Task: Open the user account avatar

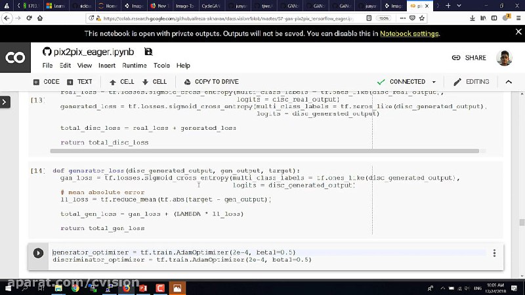Action: (504, 58)
